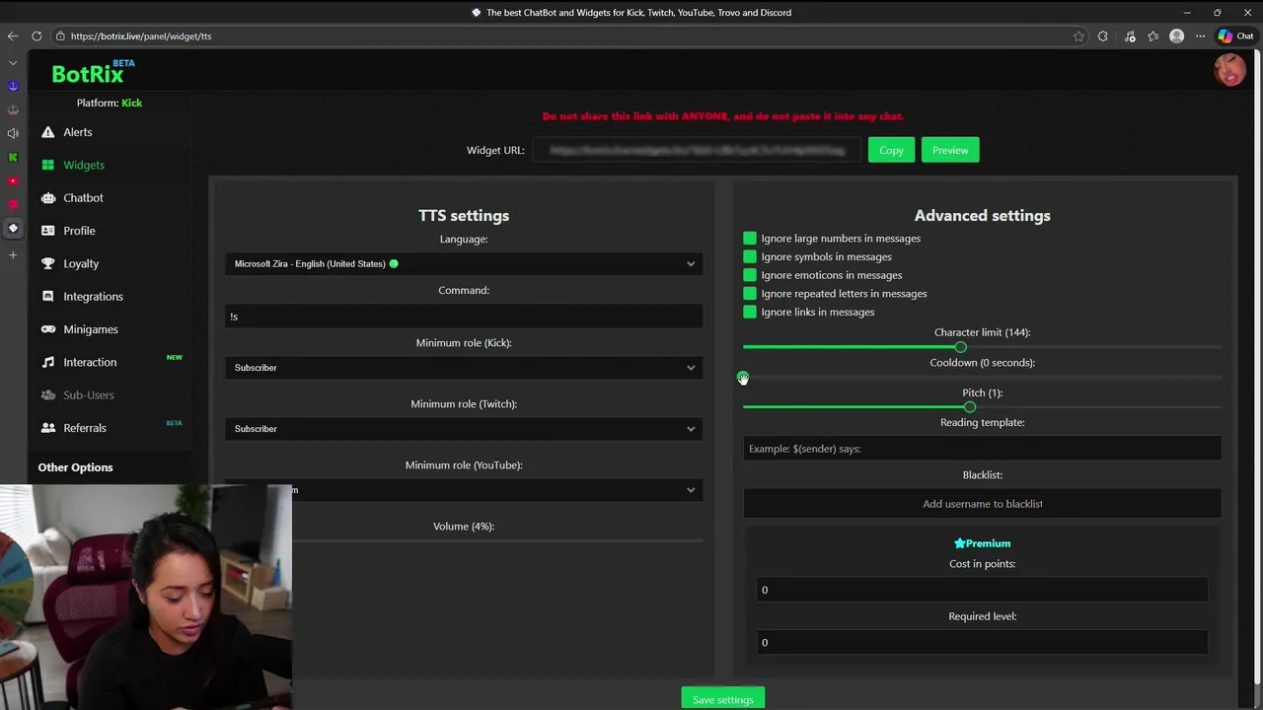Click the Kick platform label
The width and height of the screenshot is (1263, 710).
tap(132, 103)
